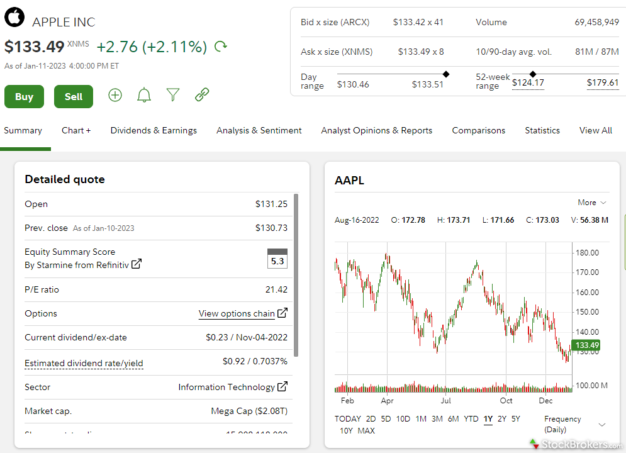Set chart range to 5Y
Image resolution: width=626 pixels, height=453 pixels.
(516, 418)
